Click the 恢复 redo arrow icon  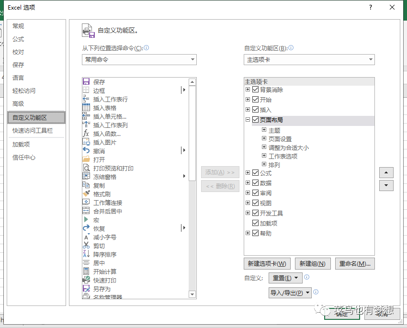pos(86,228)
